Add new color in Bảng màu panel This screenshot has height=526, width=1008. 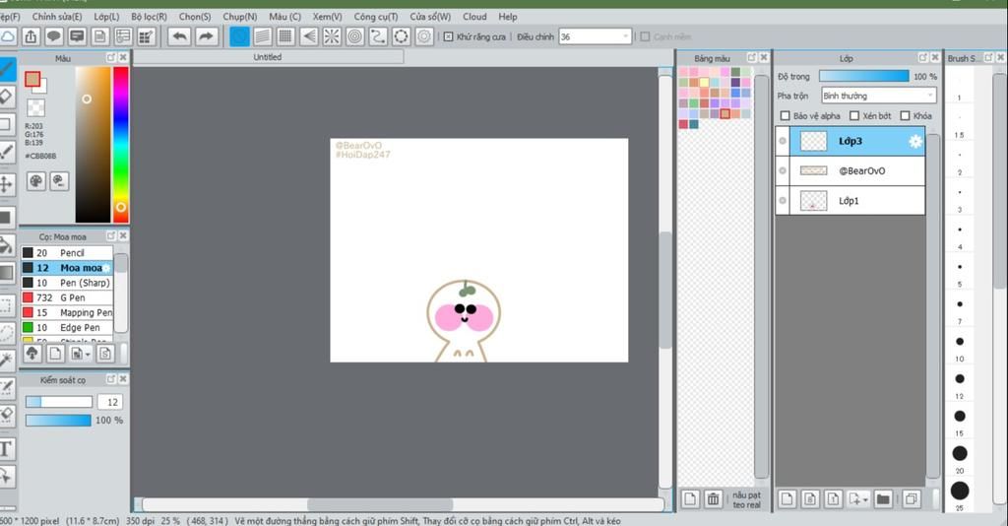[x=690, y=498]
